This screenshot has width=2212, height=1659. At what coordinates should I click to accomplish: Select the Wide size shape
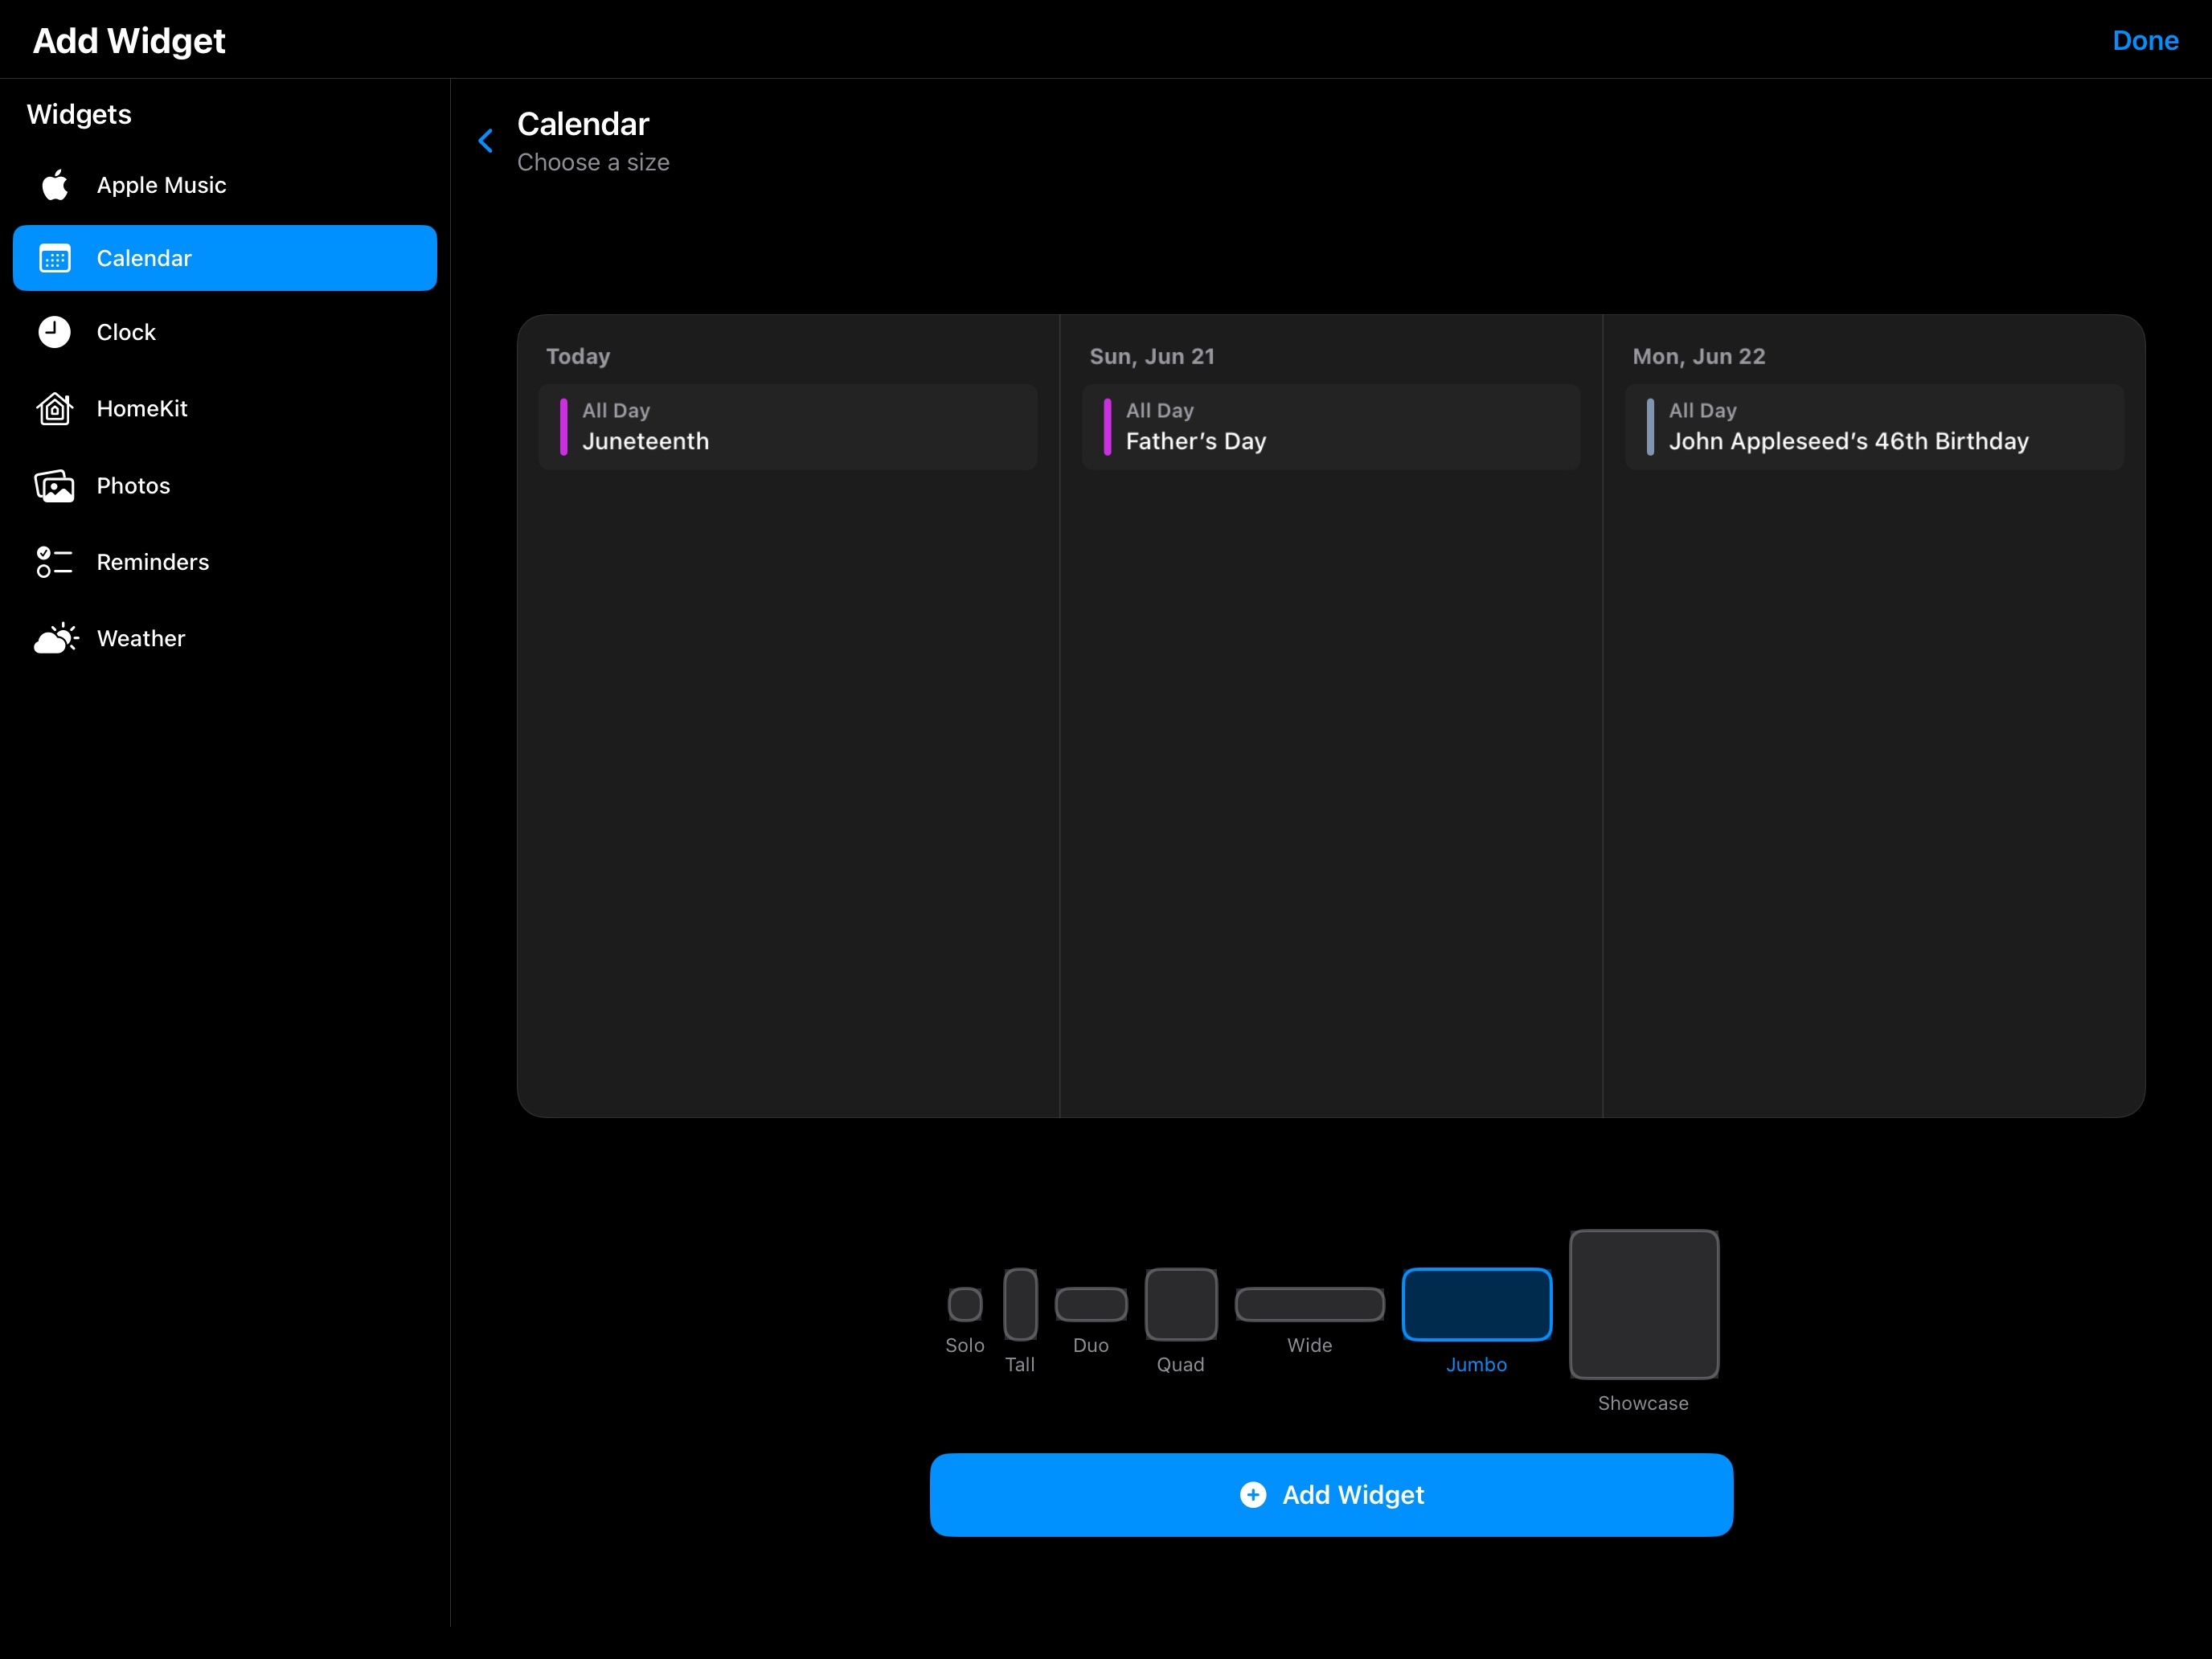(1310, 1304)
